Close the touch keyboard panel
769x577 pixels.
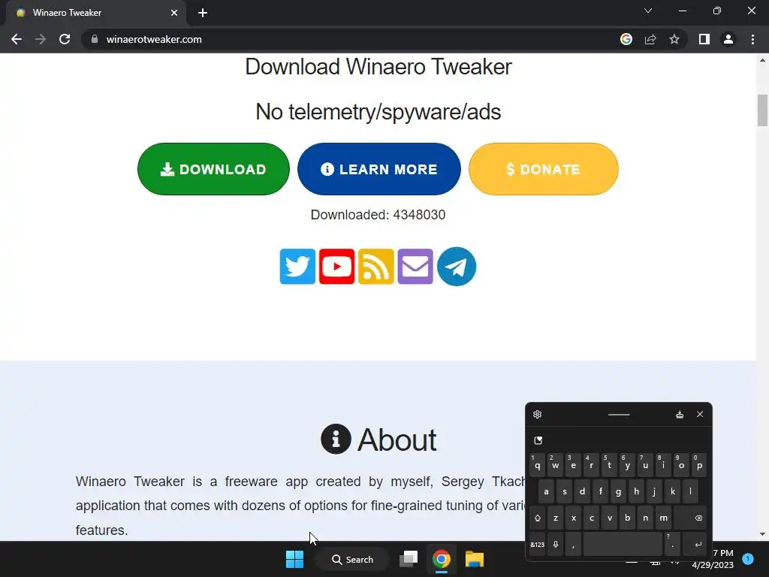click(700, 415)
